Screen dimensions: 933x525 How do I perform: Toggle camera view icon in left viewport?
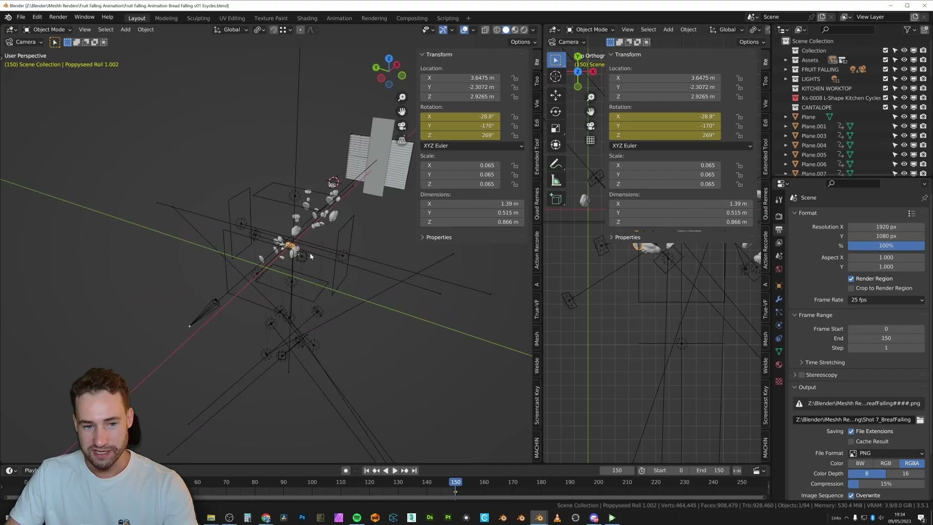coord(402,126)
